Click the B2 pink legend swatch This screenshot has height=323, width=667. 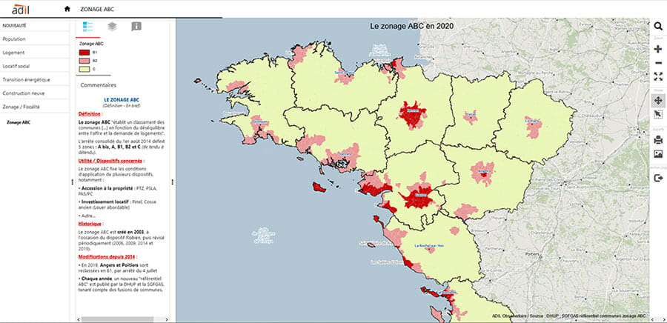(84, 60)
